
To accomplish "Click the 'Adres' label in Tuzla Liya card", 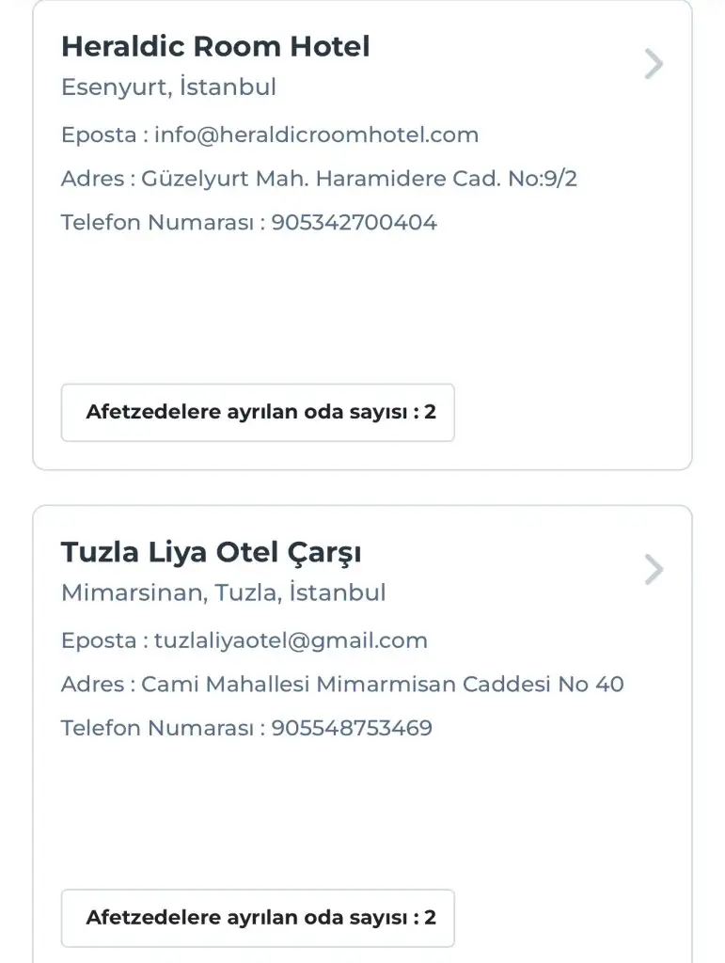I will [92, 684].
